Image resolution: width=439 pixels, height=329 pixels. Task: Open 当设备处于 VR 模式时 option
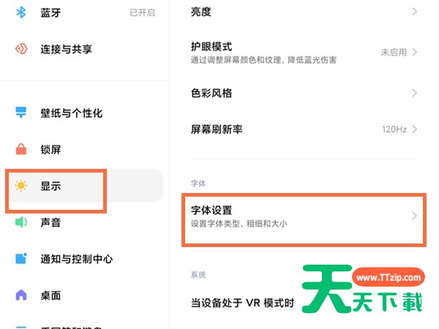242,303
